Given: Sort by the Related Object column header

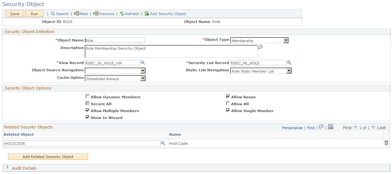Looking at the screenshot, I should [19, 134].
